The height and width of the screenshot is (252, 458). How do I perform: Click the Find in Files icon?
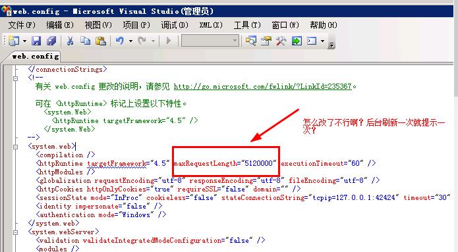(x=250, y=41)
